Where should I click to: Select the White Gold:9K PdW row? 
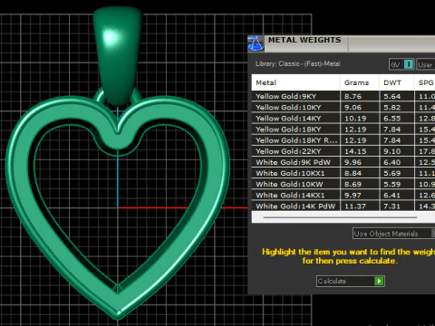pyautogui.click(x=343, y=162)
